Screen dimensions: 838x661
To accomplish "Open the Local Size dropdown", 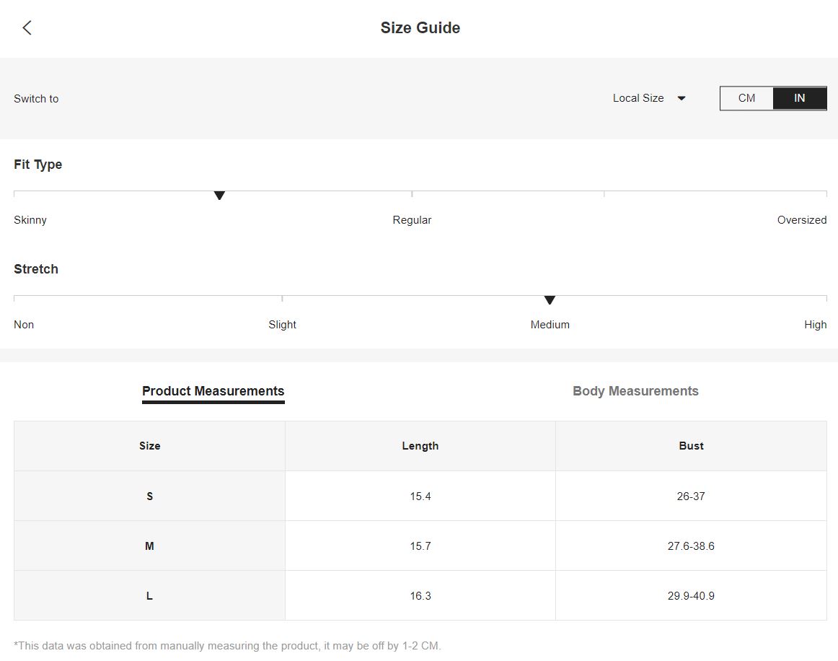I will [x=649, y=98].
